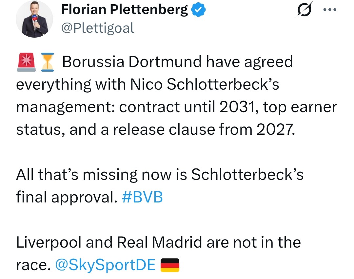This screenshot has height=279, width=354.
Task: Visit the @SkySportDE mention
Action: (x=105, y=265)
